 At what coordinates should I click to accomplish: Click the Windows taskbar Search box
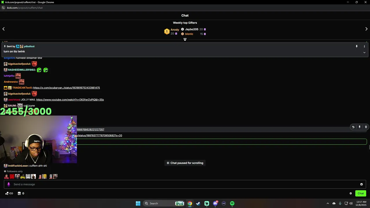click(x=164, y=203)
